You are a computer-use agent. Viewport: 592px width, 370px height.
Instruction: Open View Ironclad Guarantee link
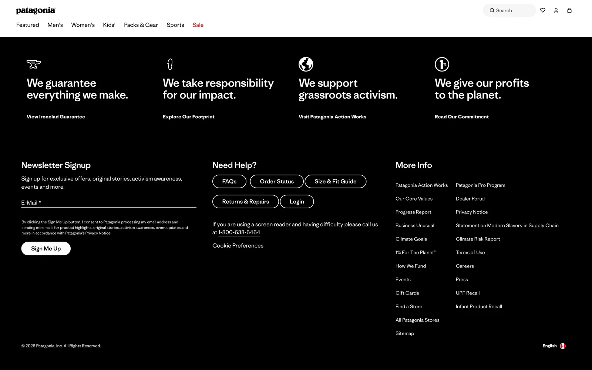pos(56,117)
